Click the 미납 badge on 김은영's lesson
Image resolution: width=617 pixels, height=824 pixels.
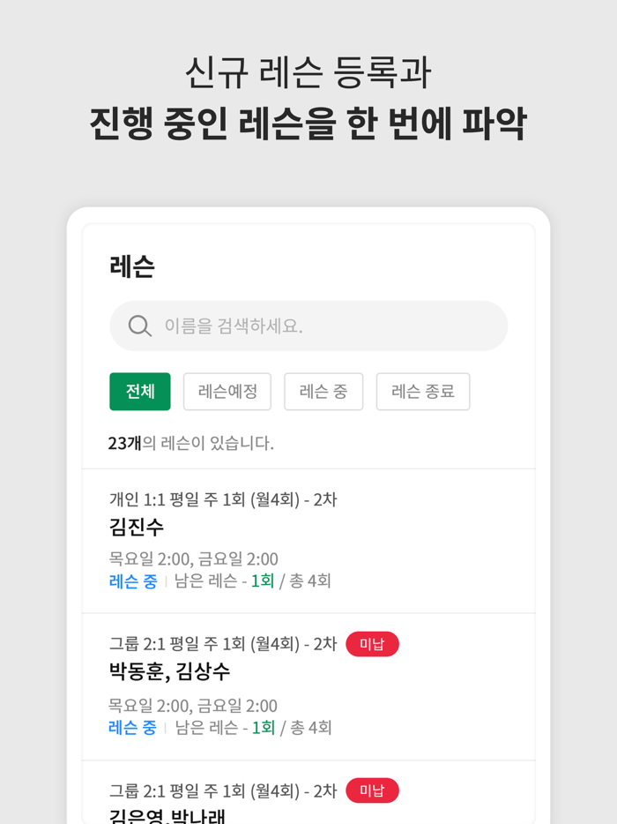pos(372,790)
